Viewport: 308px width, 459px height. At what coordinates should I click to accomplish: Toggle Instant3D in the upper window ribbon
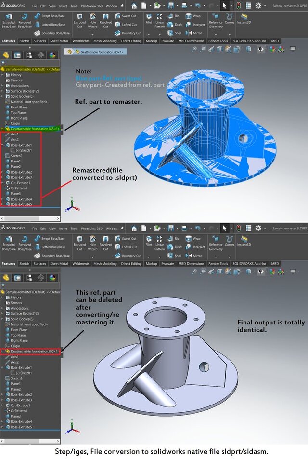[x=244, y=18]
